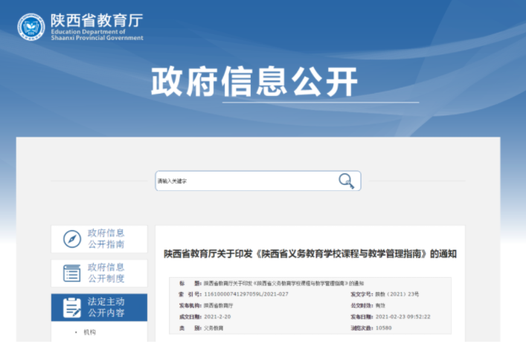Open the 政府信息公开制度 sidebar item
This screenshot has width=526, height=344.
point(106,273)
